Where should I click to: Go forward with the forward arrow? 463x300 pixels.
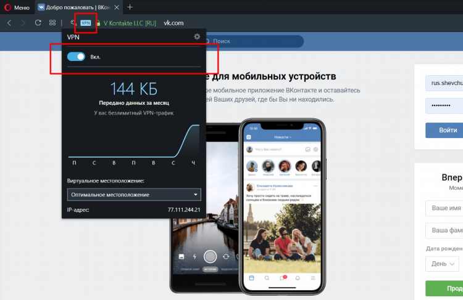23,23
